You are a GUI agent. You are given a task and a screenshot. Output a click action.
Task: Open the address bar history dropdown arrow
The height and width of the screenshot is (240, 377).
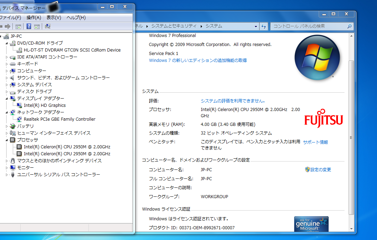[x=256, y=27]
